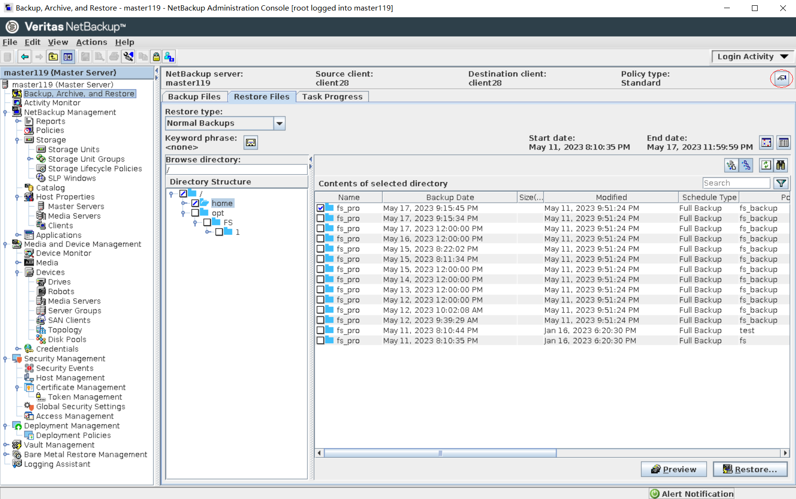The width and height of the screenshot is (796, 499).
Task: Open the calendar icon beside End date
Action: pyautogui.click(x=766, y=142)
